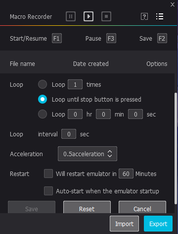The image size is (178, 234).
Task: Check Auto-start when the emulator startup
Action: [x=48, y=191]
